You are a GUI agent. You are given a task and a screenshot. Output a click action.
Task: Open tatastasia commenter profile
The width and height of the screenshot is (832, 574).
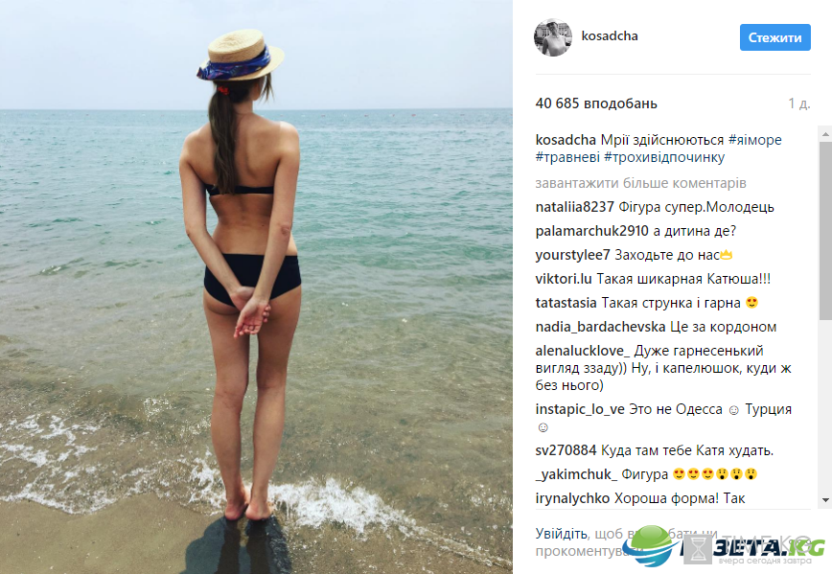[x=566, y=303]
